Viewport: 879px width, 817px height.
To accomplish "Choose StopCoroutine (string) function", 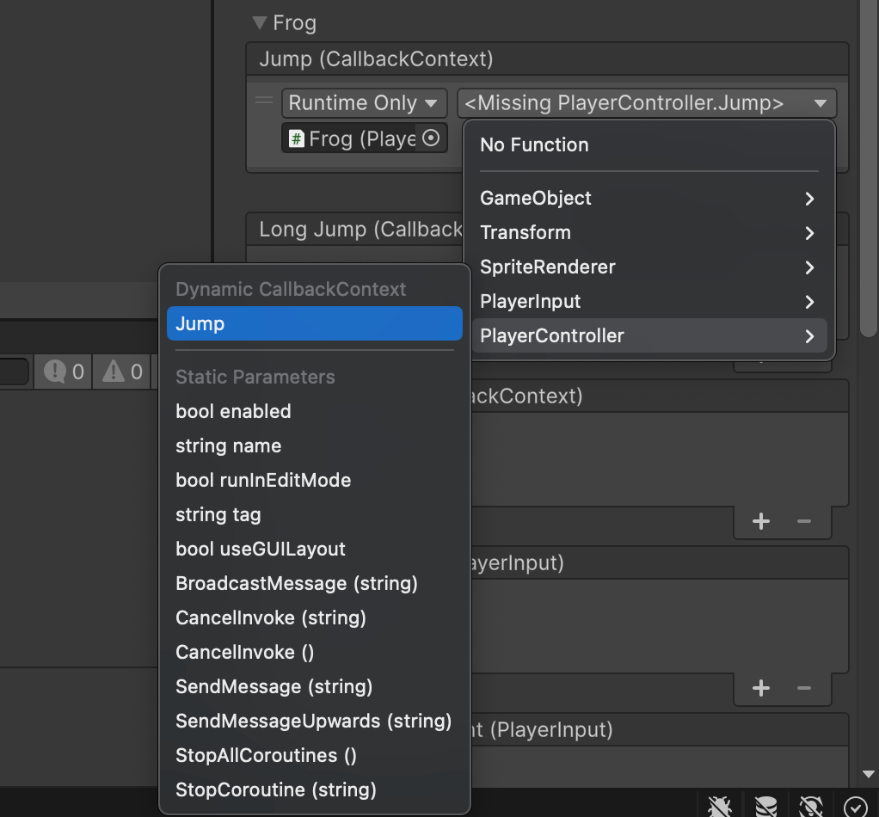I will point(315,790).
